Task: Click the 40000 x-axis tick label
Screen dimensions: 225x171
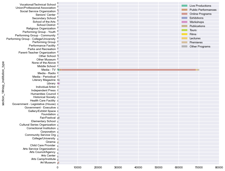Action: [138, 168]
